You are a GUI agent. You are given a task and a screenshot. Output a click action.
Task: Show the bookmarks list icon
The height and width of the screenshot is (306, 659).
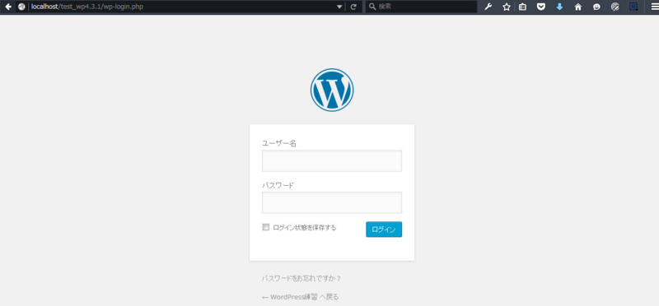(x=522, y=7)
